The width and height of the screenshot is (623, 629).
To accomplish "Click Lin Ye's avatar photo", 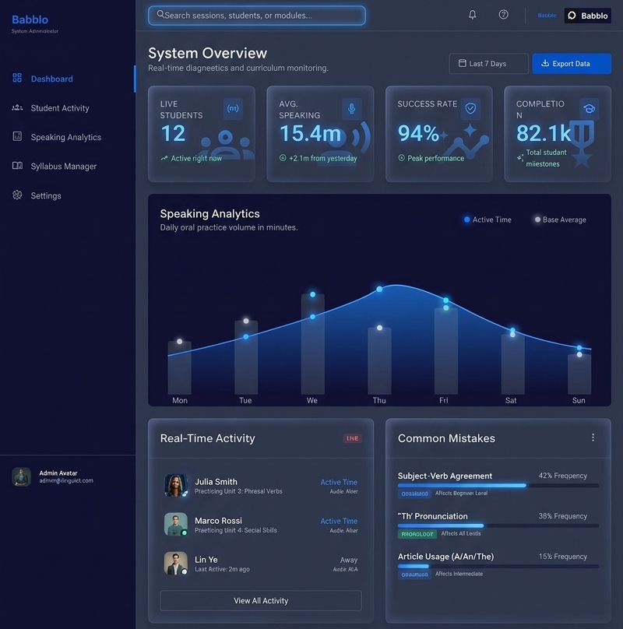I will pos(176,563).
